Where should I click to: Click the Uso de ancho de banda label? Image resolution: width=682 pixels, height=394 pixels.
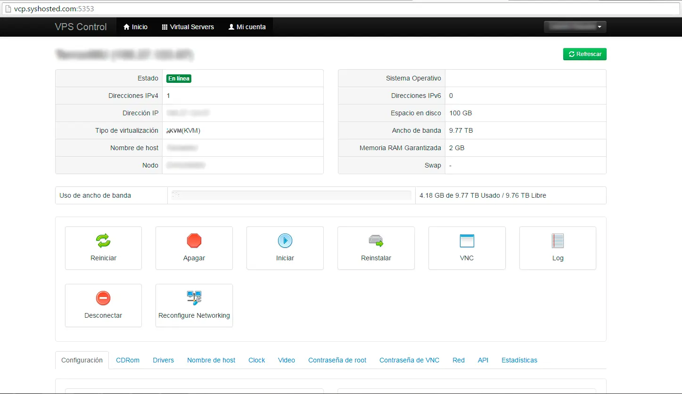pos(95,195)
